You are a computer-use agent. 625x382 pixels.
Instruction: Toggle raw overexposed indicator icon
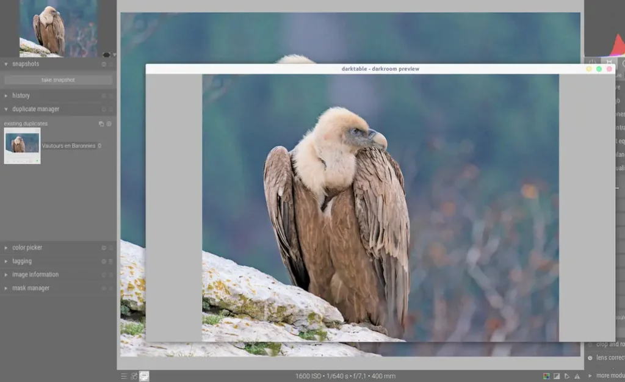pyautogui.click(x=547, y=376)
